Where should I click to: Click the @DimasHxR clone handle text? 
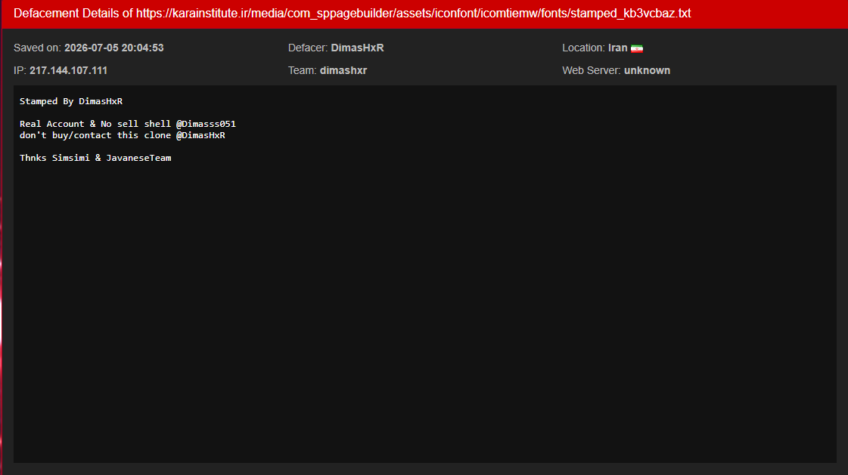[x=200, y=135]
